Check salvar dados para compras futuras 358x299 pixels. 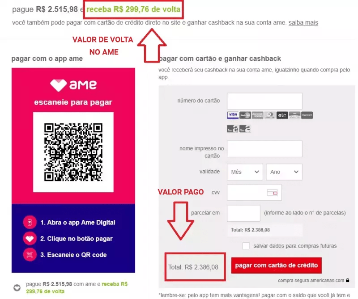coord(246,246)
